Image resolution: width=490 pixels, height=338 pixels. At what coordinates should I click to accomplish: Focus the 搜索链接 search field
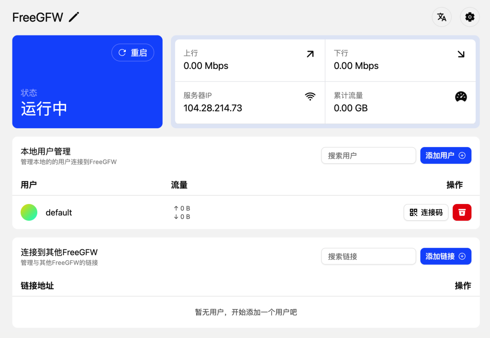pyautogui.click(x=368, y=257)
